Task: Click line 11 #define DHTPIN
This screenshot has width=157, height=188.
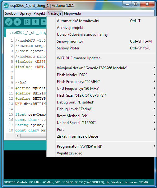Action: point(30,93)
